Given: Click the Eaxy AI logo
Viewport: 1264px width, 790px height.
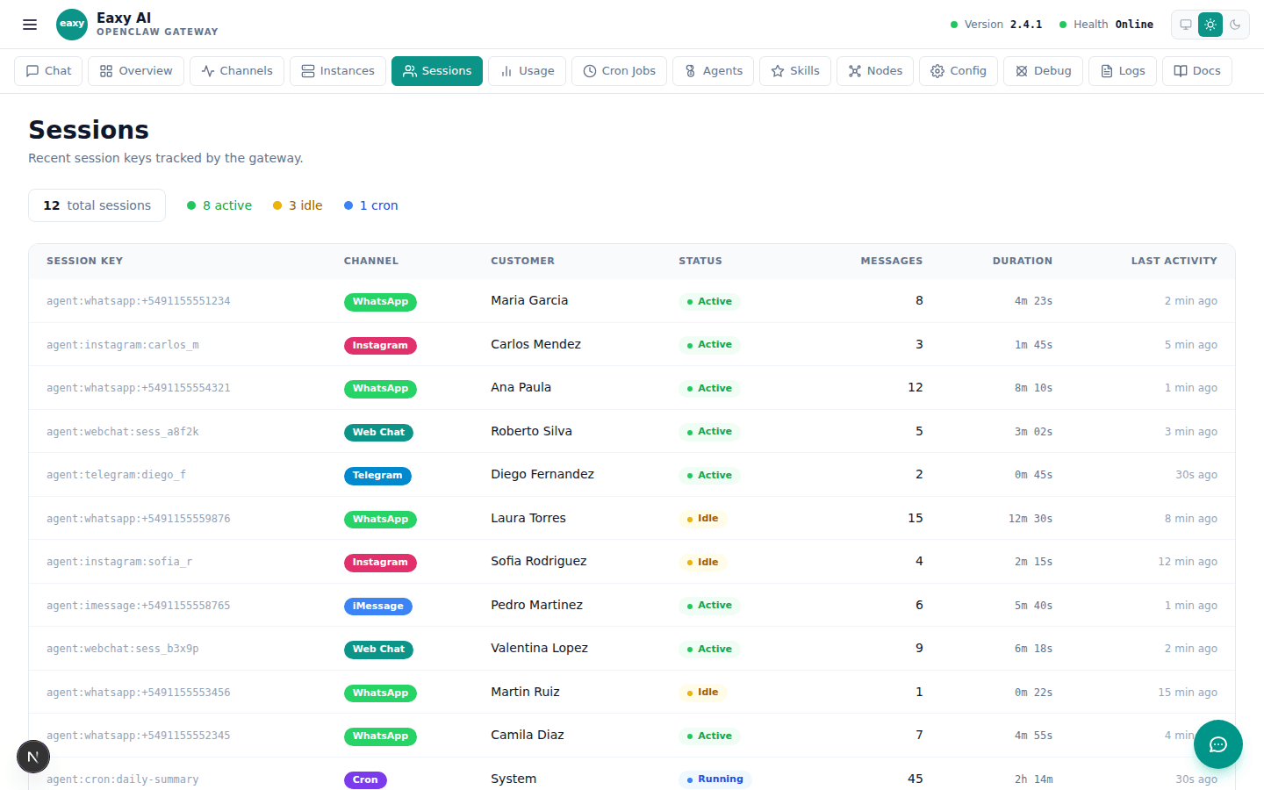Looking at the screenshot, I should [x=72, y=25].
